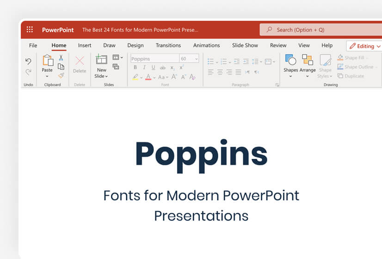The width and height of the screenshot is (382, 259).
Task: Select the Home tab
Action: coord(59,46)
